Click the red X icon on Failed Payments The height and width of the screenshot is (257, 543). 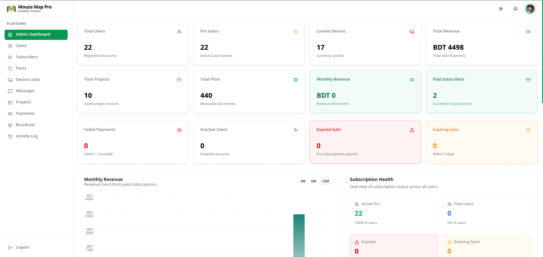click(179, 130)
